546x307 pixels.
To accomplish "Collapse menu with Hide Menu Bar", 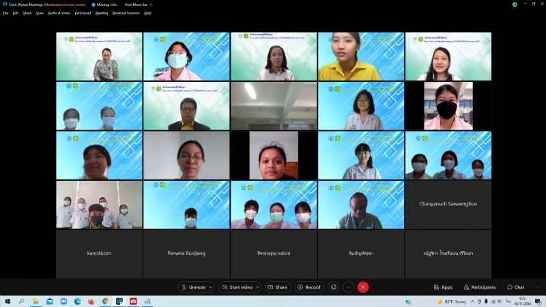I will [137, 5].
